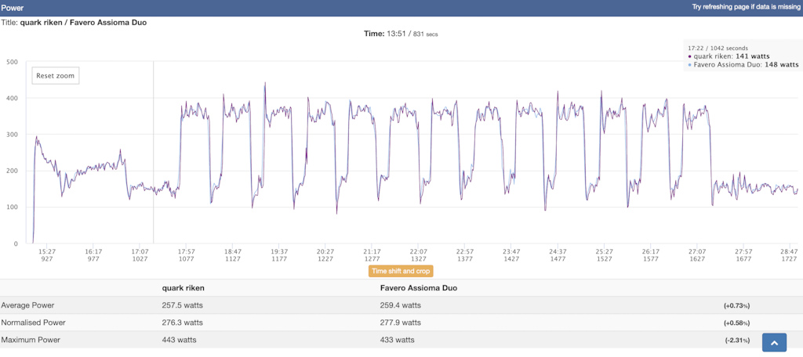
Task: Click the 28:47 x-axis time label
Action: pyautogui.click(x=790, y=251)
